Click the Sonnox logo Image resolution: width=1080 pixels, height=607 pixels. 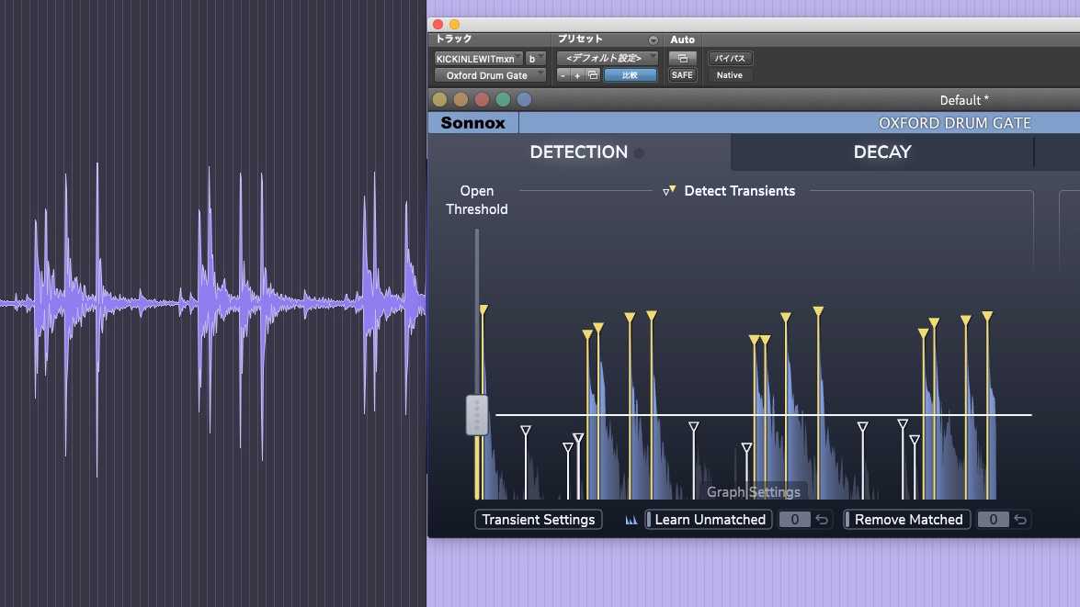pos(473,122)
